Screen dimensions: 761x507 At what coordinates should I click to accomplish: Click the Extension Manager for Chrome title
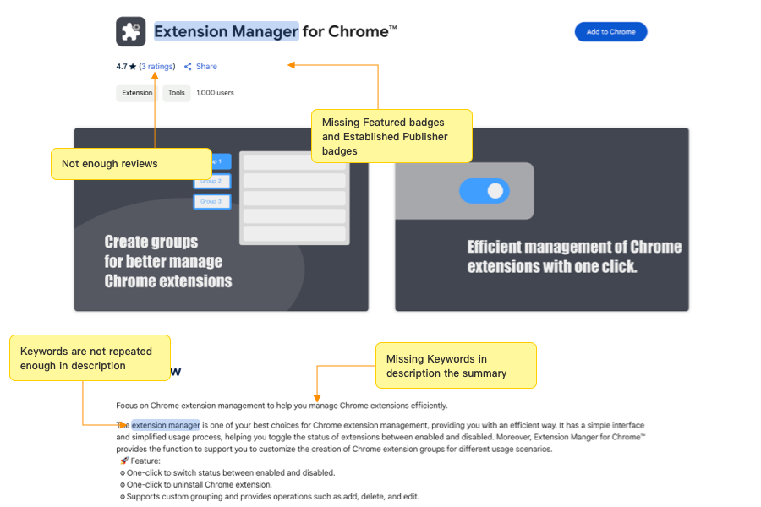click(275, 31)
